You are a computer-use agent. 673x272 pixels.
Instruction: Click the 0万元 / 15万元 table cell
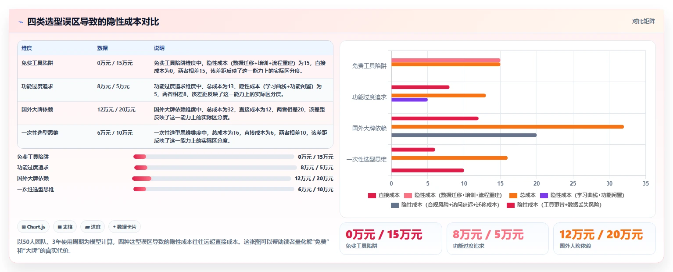pos(115,63)
